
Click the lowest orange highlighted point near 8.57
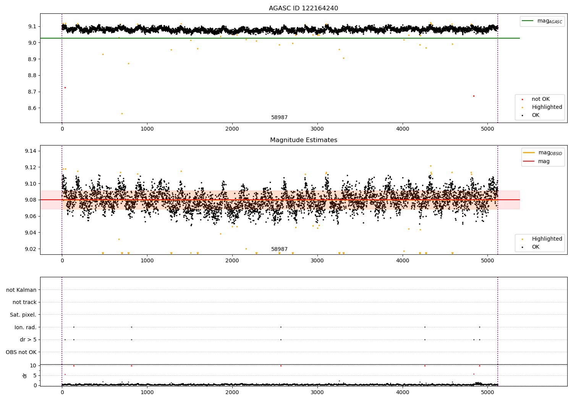(122, 113)
